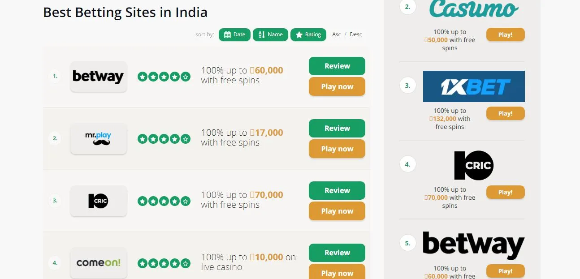The height and width of the screenshot is (279, 580).
Task: Read the 10CRIC Review
Action: [x=337, y=191]
